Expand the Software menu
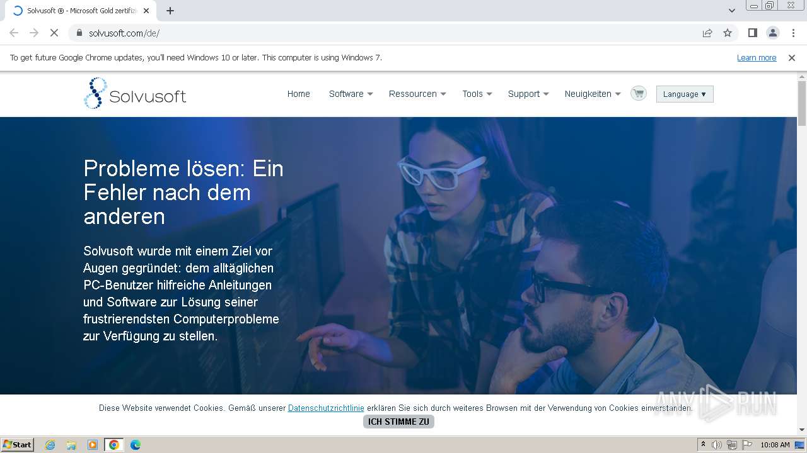Viewport: 807px width, 453px height. [x=351, y=94]
